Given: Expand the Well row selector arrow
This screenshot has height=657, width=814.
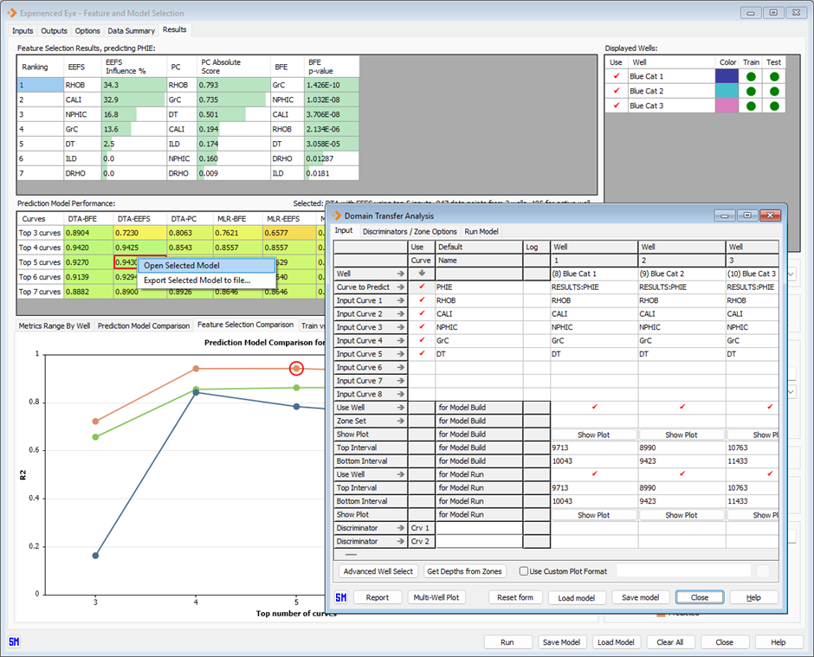Looking at the screenshot, I should pos(398,273).
